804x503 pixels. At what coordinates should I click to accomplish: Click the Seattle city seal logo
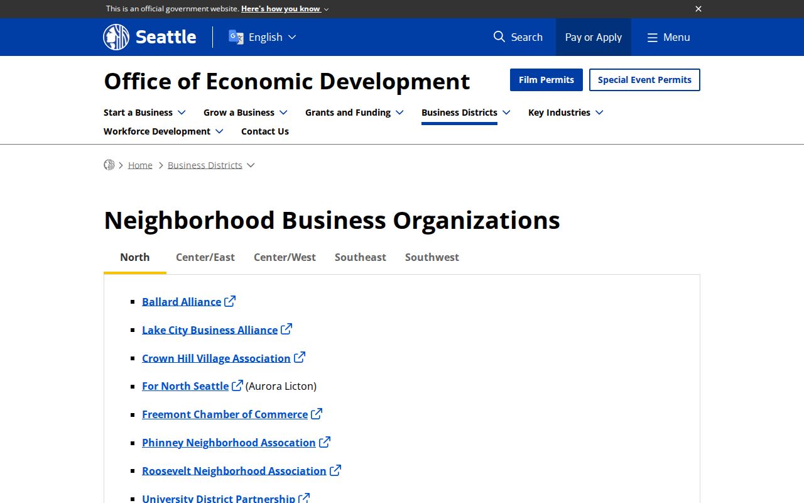point(116,37)
